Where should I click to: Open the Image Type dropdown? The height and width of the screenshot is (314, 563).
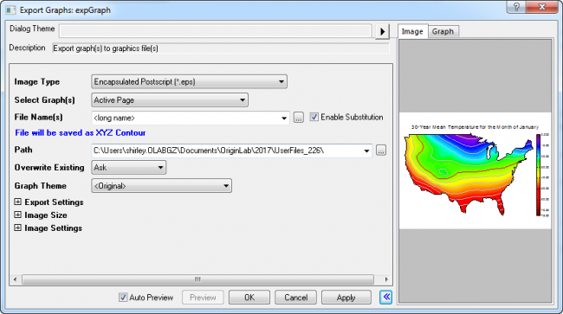(189, 81)
